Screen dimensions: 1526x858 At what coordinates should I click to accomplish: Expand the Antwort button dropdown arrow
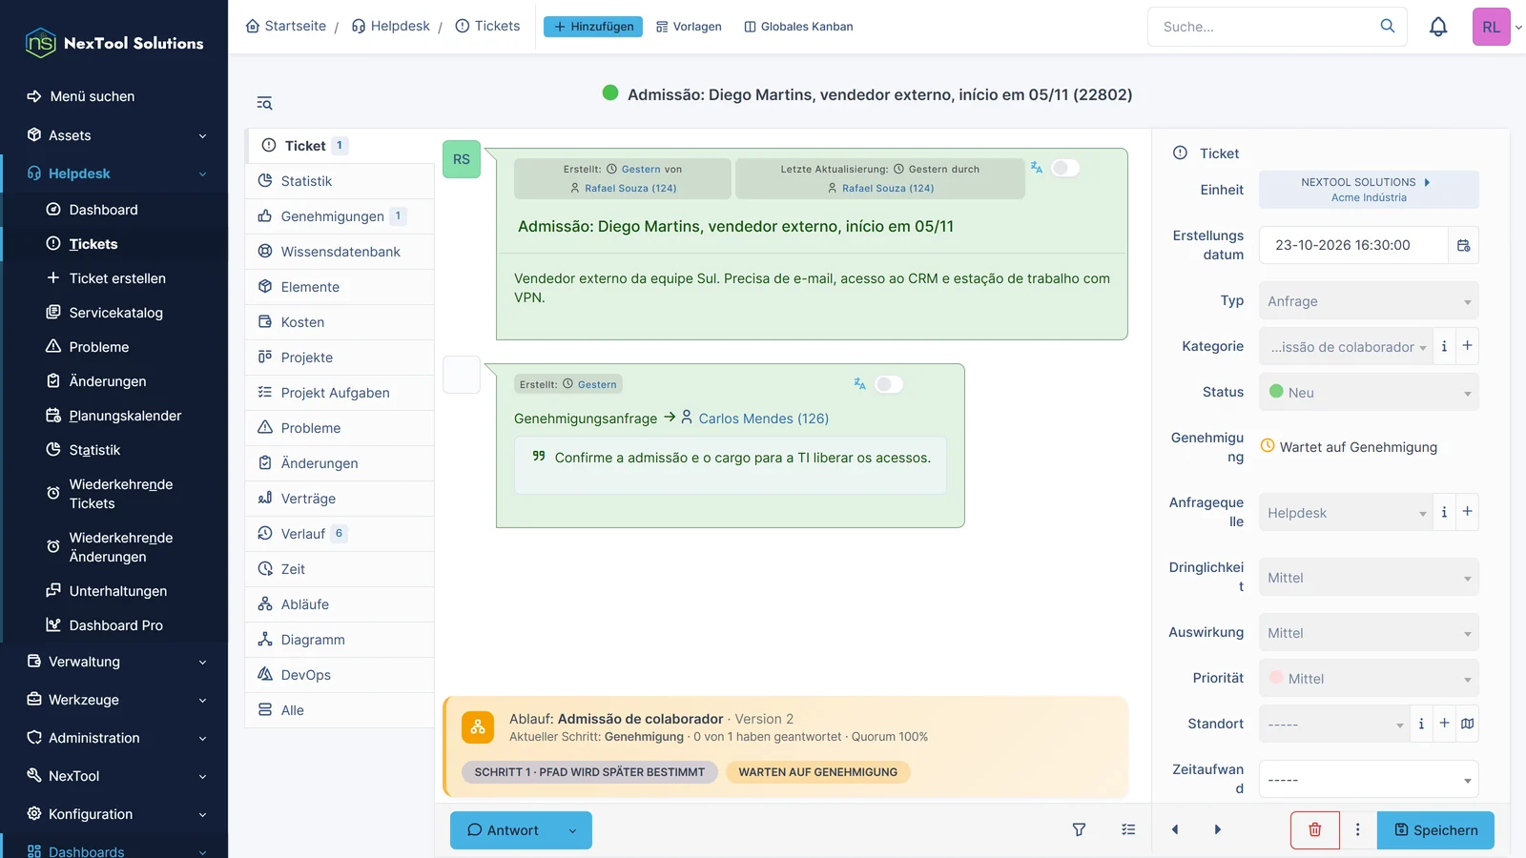(x=572, y=830)
